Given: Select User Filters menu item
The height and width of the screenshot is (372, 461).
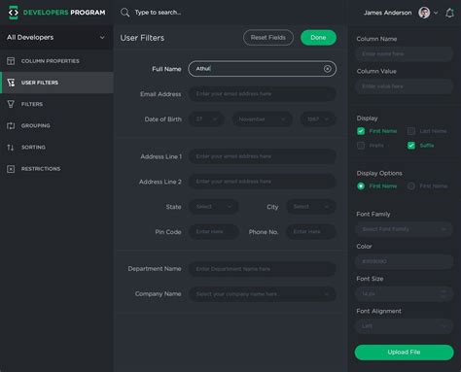Looking at the screenshot, I should 56,83.
